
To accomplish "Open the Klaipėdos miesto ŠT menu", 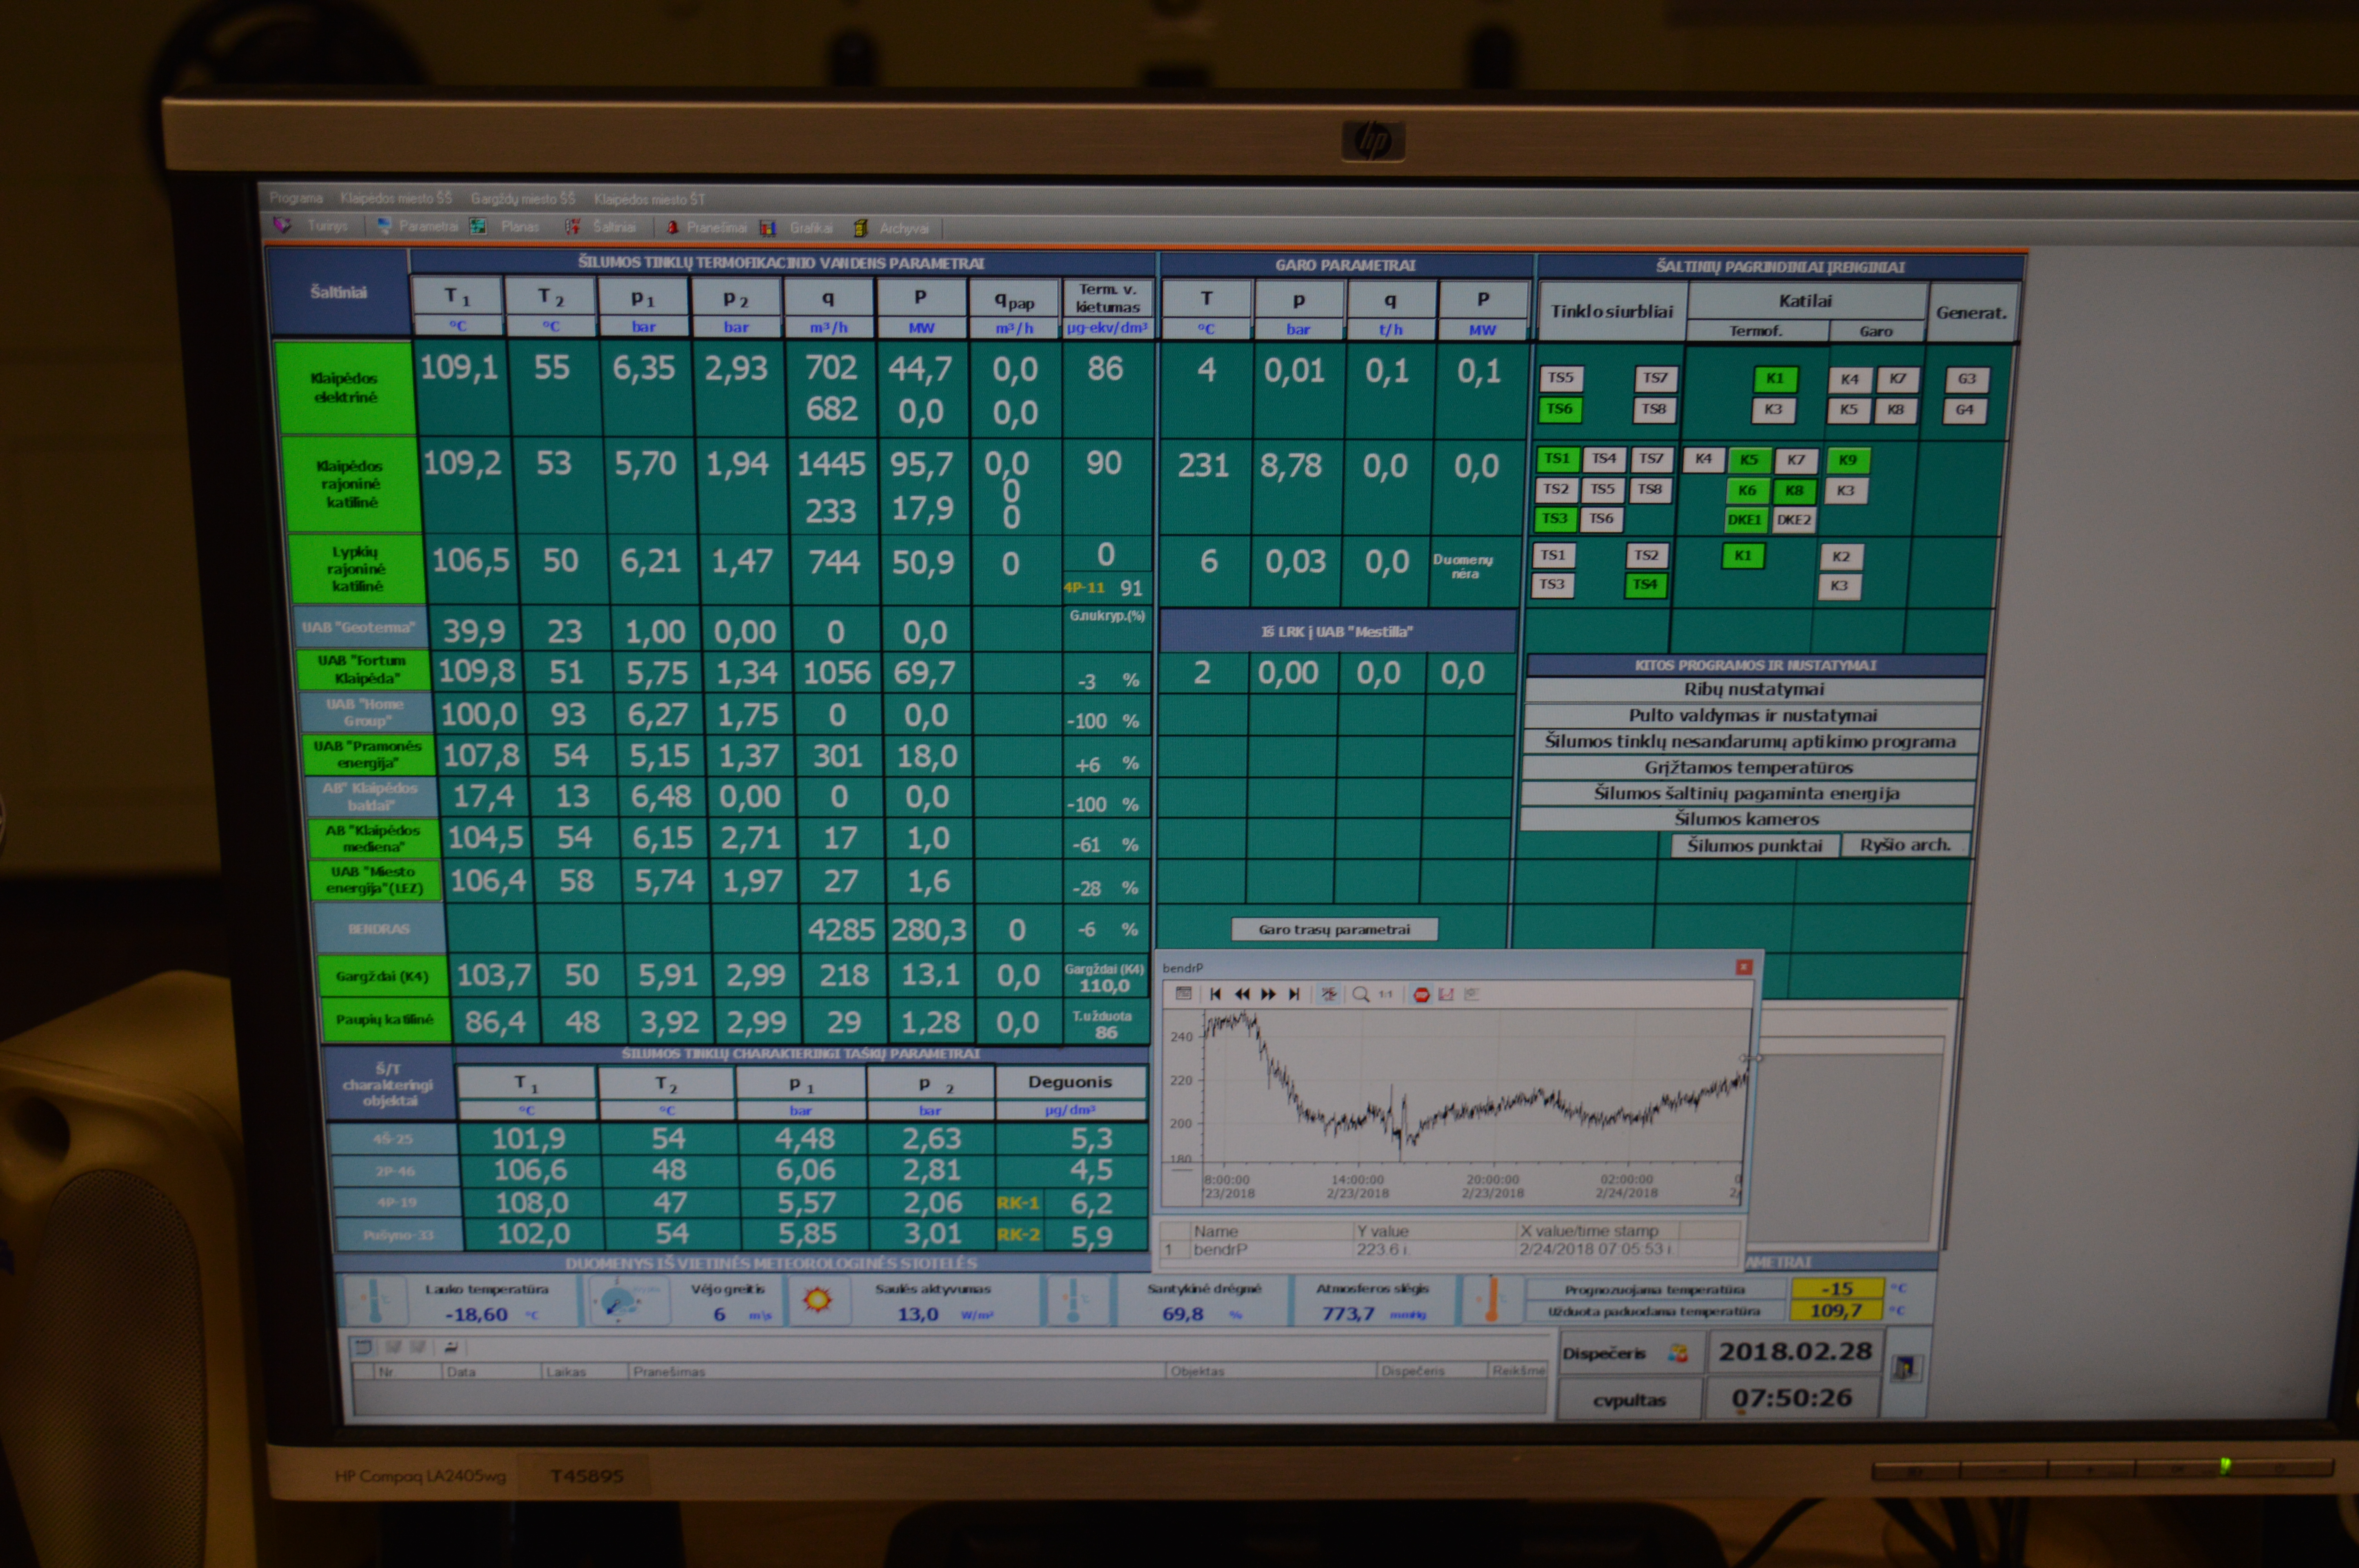I will tap(649, 199).
